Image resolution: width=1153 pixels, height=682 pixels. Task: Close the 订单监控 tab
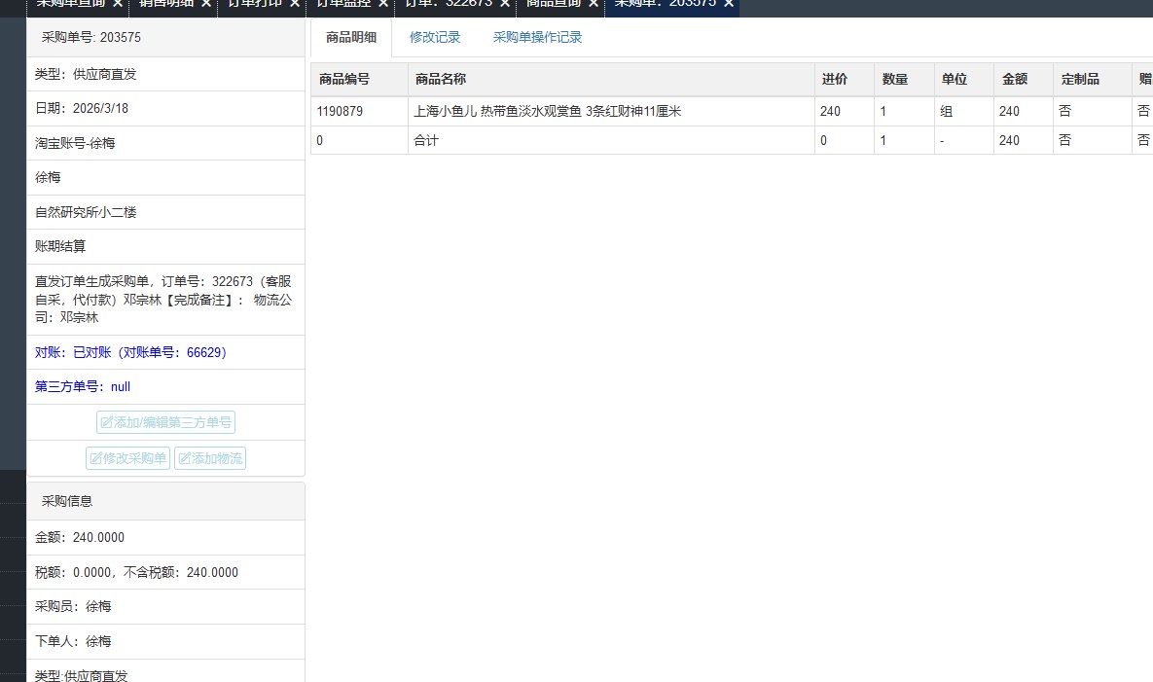click(x=383, y=4)
